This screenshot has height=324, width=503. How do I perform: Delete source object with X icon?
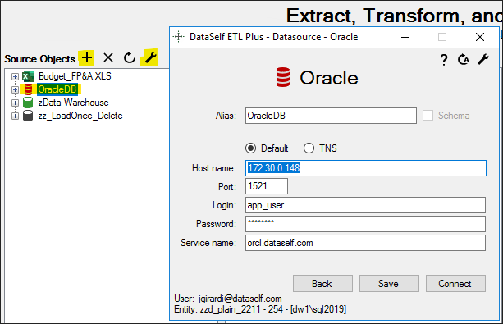(x=108, y=57)
